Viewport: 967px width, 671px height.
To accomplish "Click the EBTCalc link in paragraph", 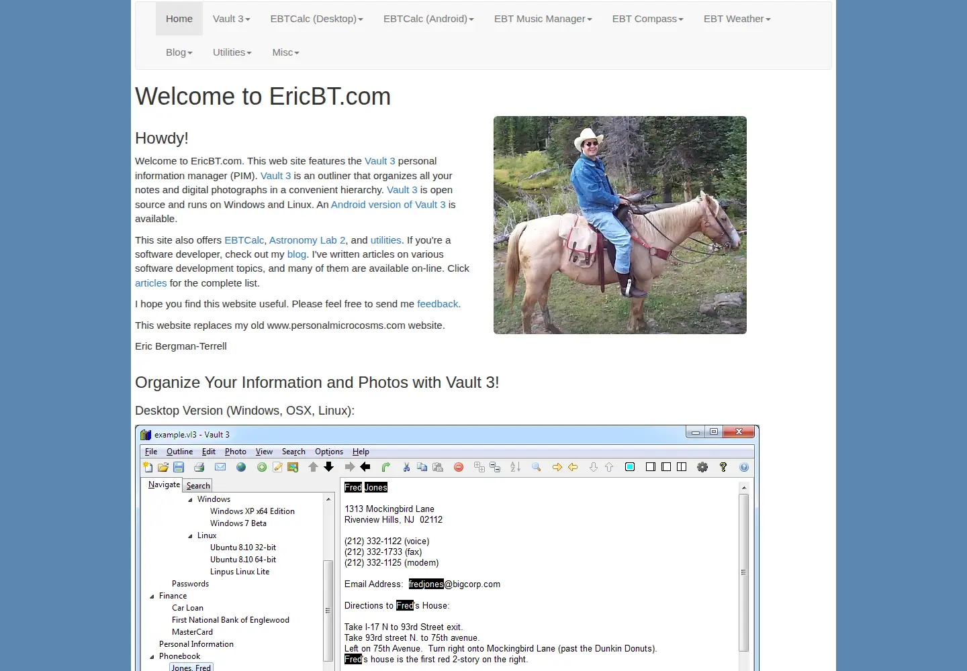I will pyautogui.click(x=244, y=240).
